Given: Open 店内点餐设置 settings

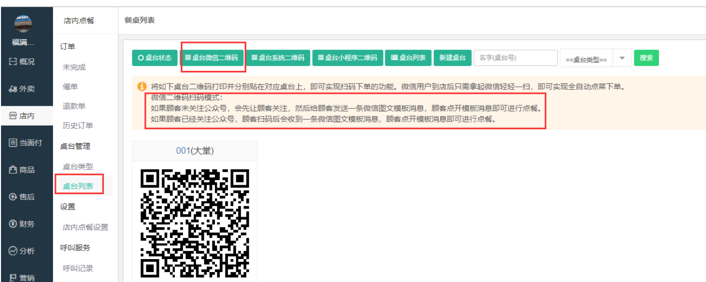Looking at the screenshot, I should coord(85,227).
